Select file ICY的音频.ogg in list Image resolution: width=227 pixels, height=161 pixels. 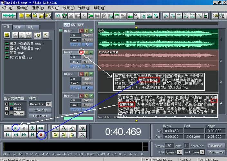coord(19,57)
